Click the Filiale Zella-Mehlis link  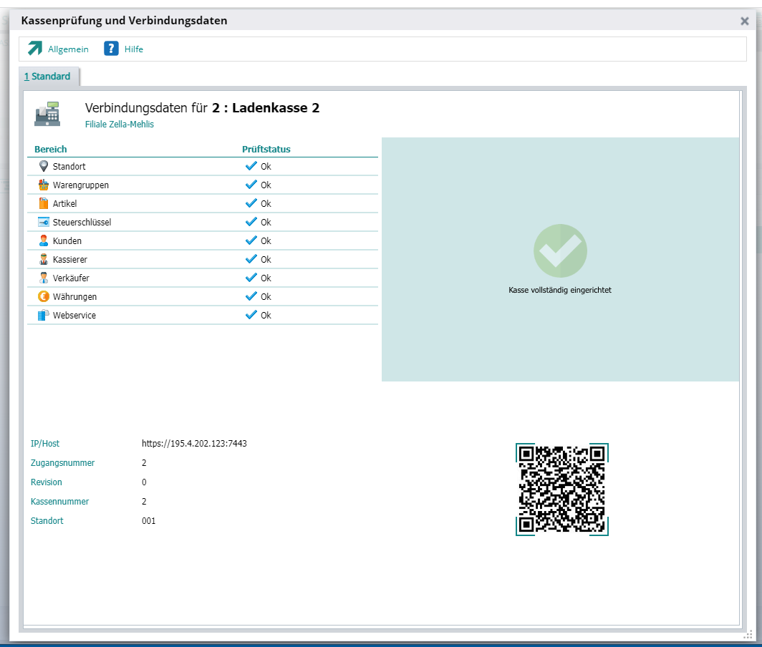(119, 125)
